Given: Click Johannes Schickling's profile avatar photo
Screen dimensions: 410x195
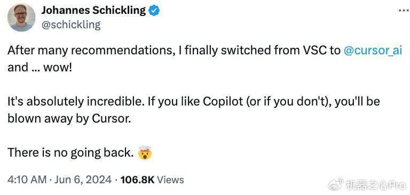Looking at the screenshot, I should [x=21, y=18].
